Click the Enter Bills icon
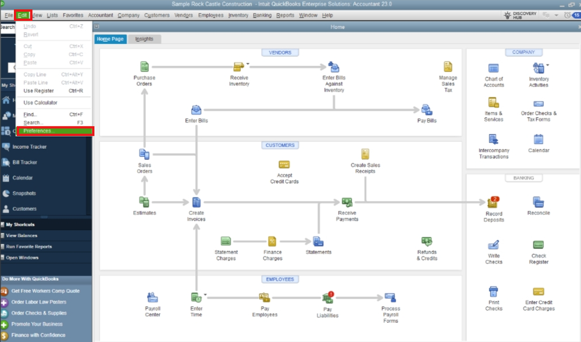The width and height of the screenshot is (581, 342). tap(196, 110)
